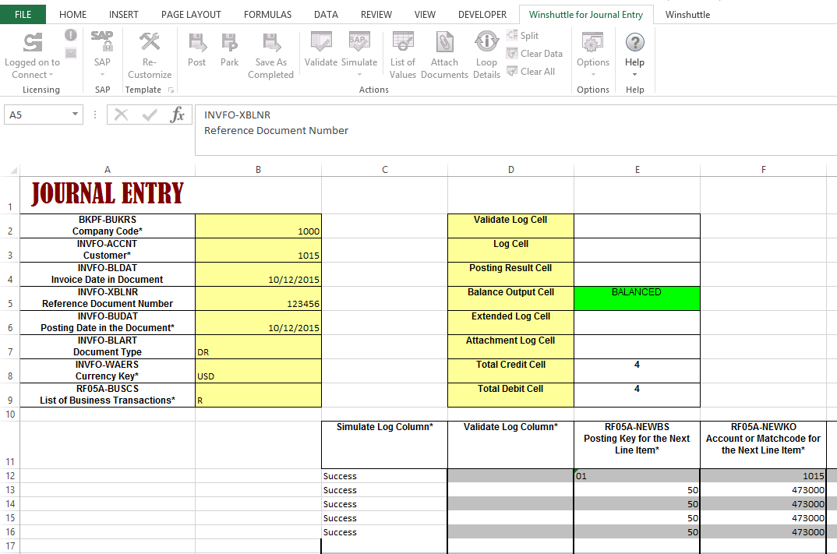
Task: Switch to the FORMULAS tab
Action: (x=267, y=14)
